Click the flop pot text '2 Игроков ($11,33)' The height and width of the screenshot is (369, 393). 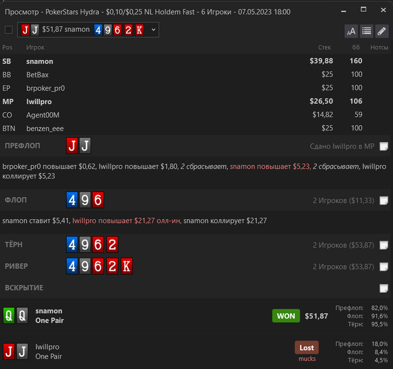[344, 201]
